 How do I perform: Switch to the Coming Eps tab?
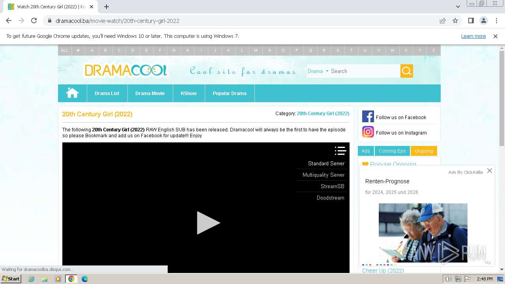(x=392, y=151)
